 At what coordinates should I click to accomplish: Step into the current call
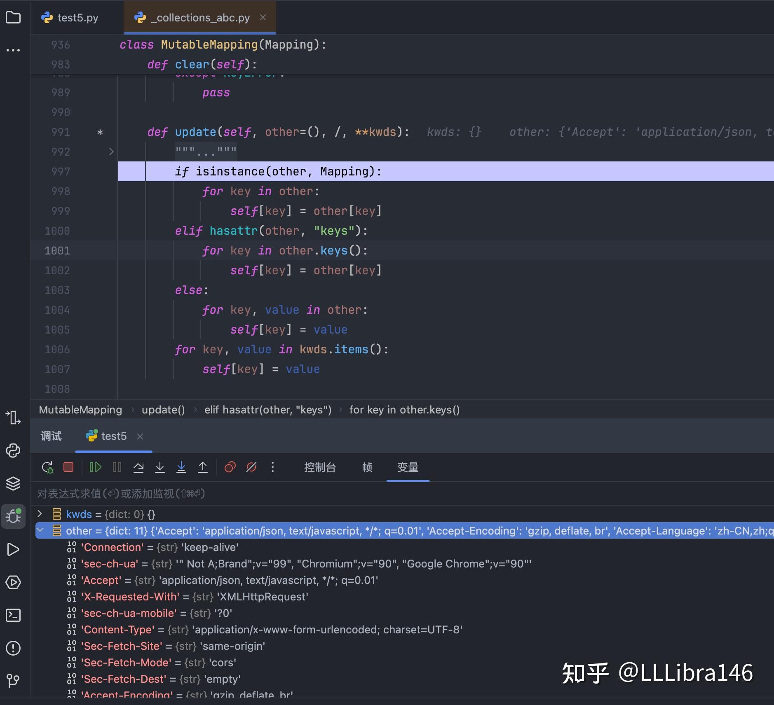[160, 467]
